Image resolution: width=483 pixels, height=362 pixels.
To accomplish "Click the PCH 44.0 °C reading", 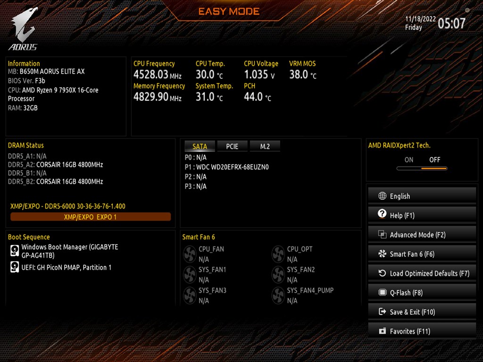I will [258, 97].
